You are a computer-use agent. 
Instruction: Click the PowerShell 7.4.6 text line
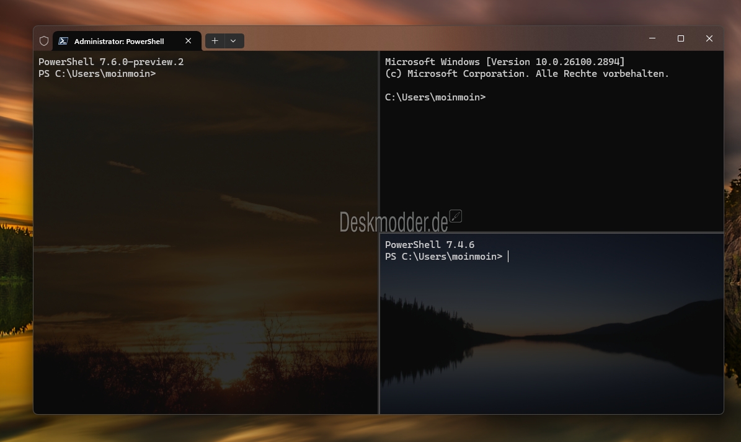tap(430, 245)
